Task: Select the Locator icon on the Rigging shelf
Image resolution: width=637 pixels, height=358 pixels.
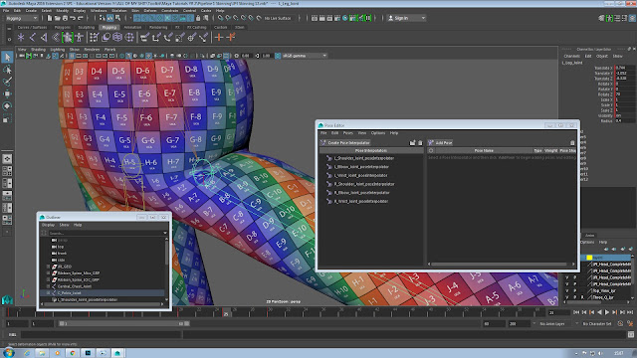Action: pyautogui.click(x=21, y=38)
